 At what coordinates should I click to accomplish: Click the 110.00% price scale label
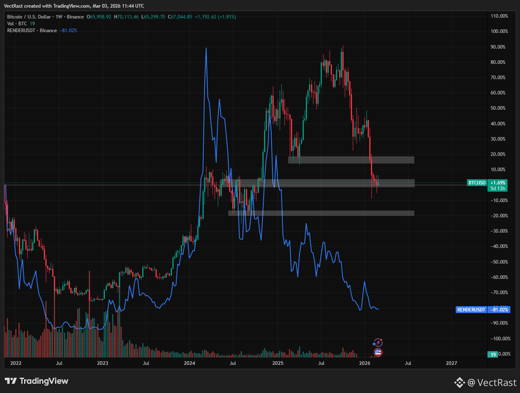[x=499, y=16]
